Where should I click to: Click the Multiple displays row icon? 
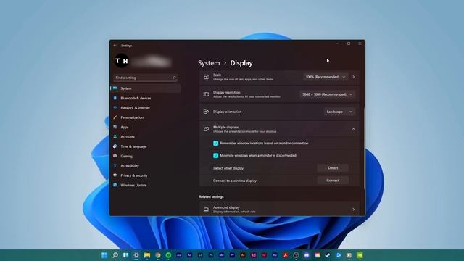click(206, 129)
